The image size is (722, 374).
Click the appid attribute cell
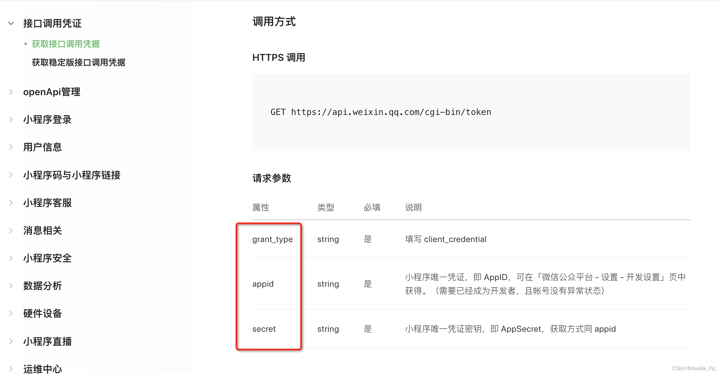263,284
